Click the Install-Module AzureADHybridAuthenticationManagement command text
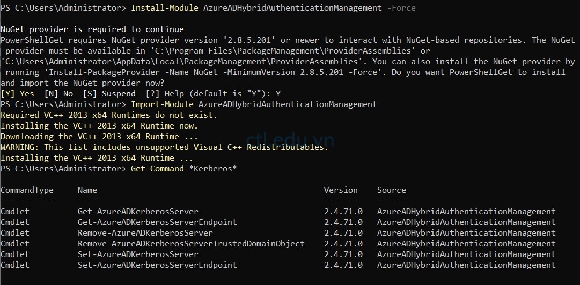Viewport: 580px width, 285px height. click(256, 7)
